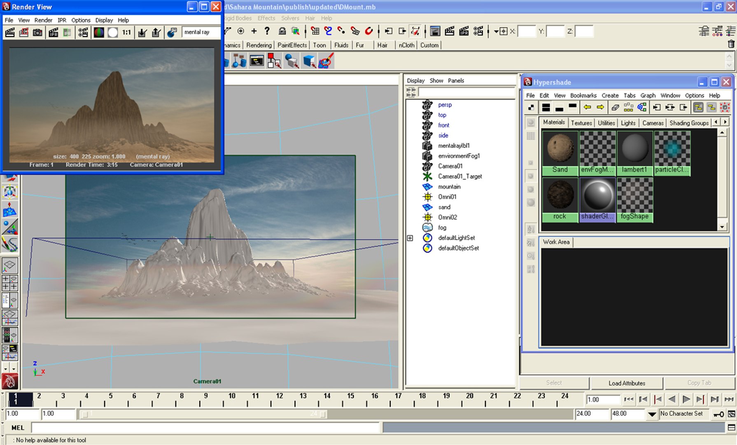
Task: Click the Select button in Attribute Editor
Action: 554,383
